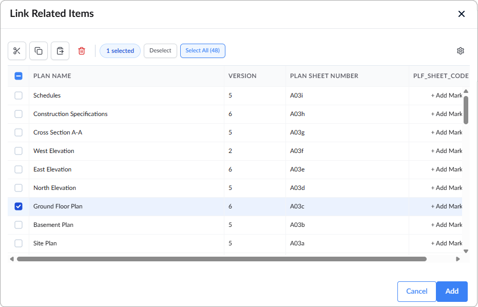Click Add Mark in Site Plan row
Viewport: 478px width, 307px height.
(447, 243)
